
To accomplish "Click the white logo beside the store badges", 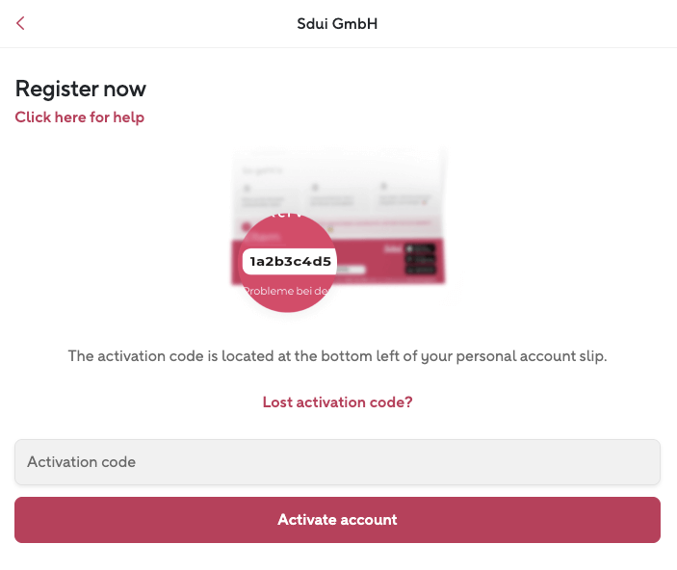I will [x=391, y=248].
